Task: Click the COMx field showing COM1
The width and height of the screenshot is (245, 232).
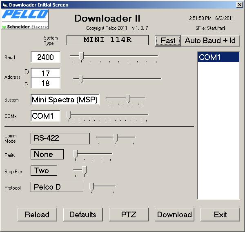Action: pyautogui.click(x=45, y=116)
